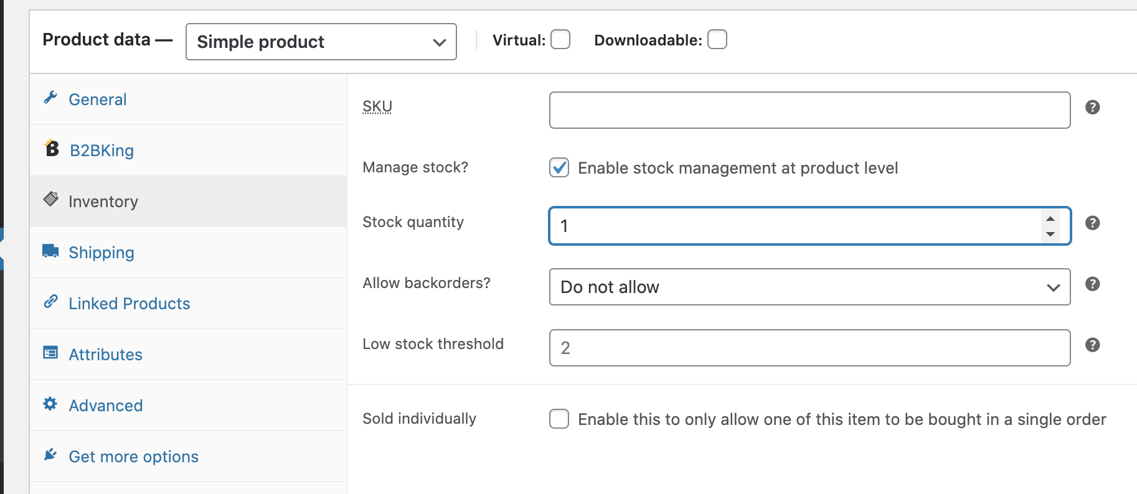This screenshot has height=494, width=1137.
Task: Click the Get more options plug icon
Action: click(x=50, y=455)
